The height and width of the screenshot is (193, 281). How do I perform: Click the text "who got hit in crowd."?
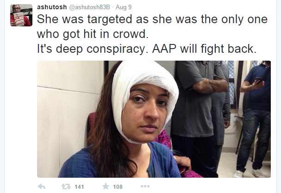(93, 34)
